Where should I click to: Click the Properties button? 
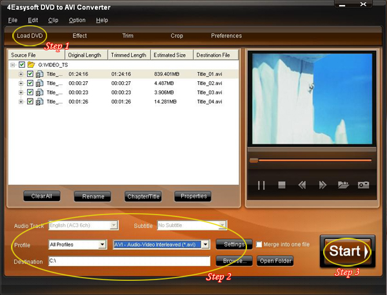coord(193,196)
